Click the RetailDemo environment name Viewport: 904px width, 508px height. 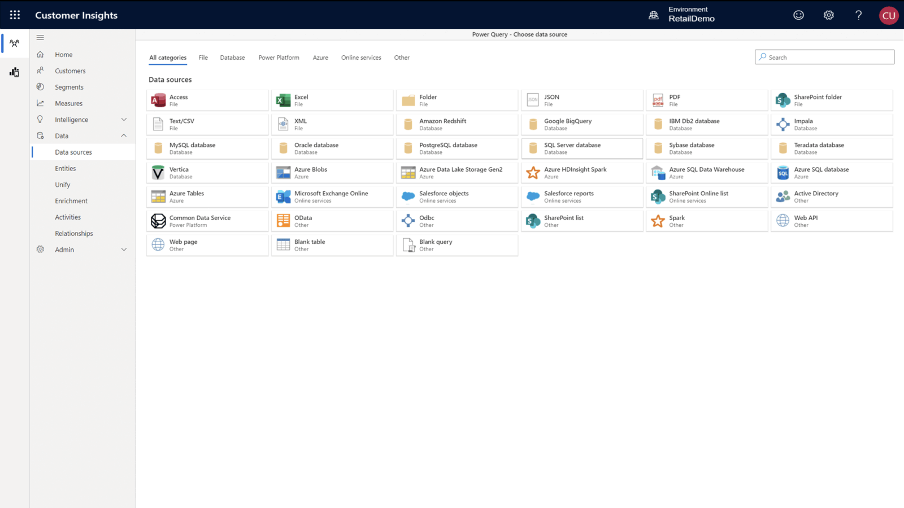(x=692, y=19)
